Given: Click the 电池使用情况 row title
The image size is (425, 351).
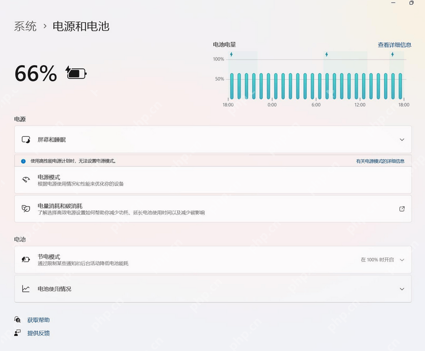Looking at the screenshot, I should click(55, 289).
